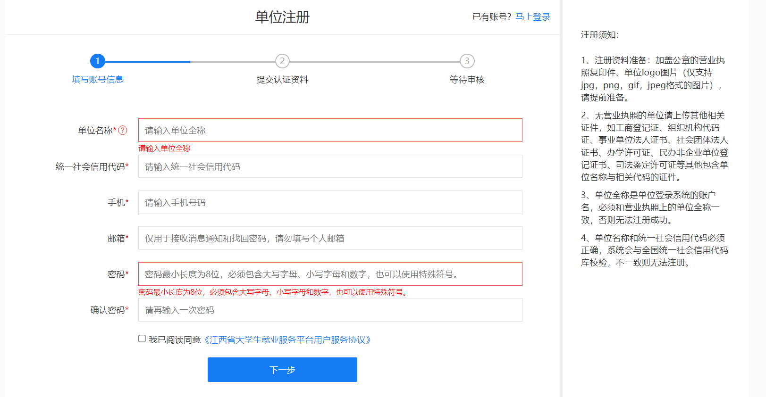Click the 注册须知 heading in sidebar
This screenshot has height=397, width=766.
click(600, 35)
